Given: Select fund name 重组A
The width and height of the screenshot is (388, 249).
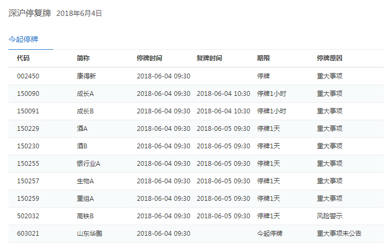Looking at the screenshot, I should click(x=85, y=199).
